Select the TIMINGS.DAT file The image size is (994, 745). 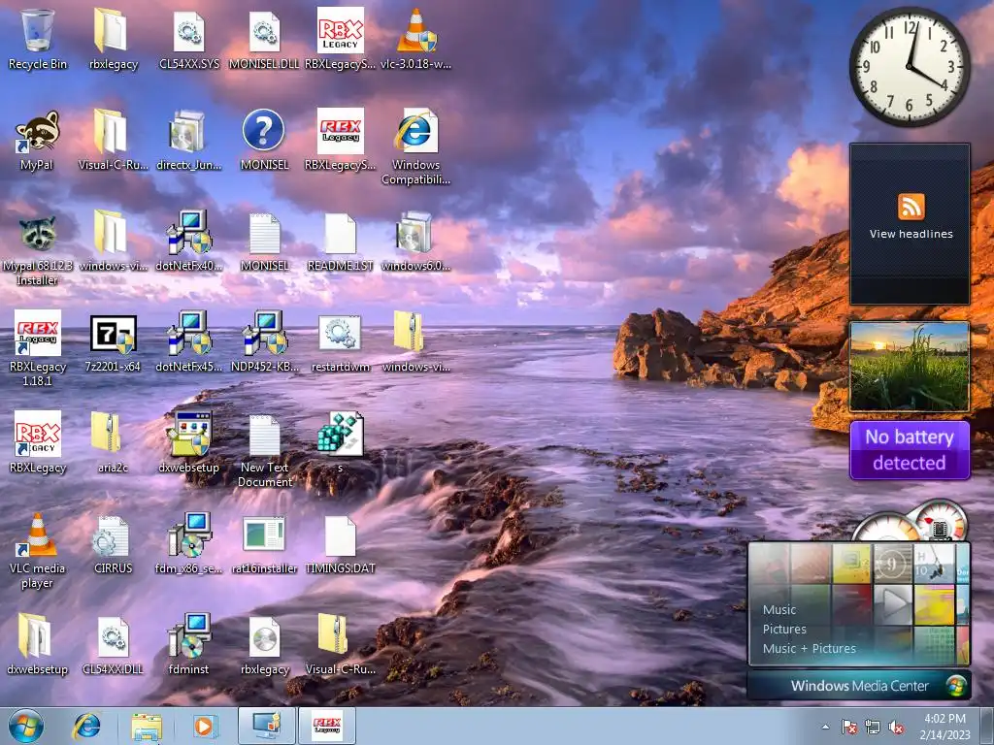341,545
